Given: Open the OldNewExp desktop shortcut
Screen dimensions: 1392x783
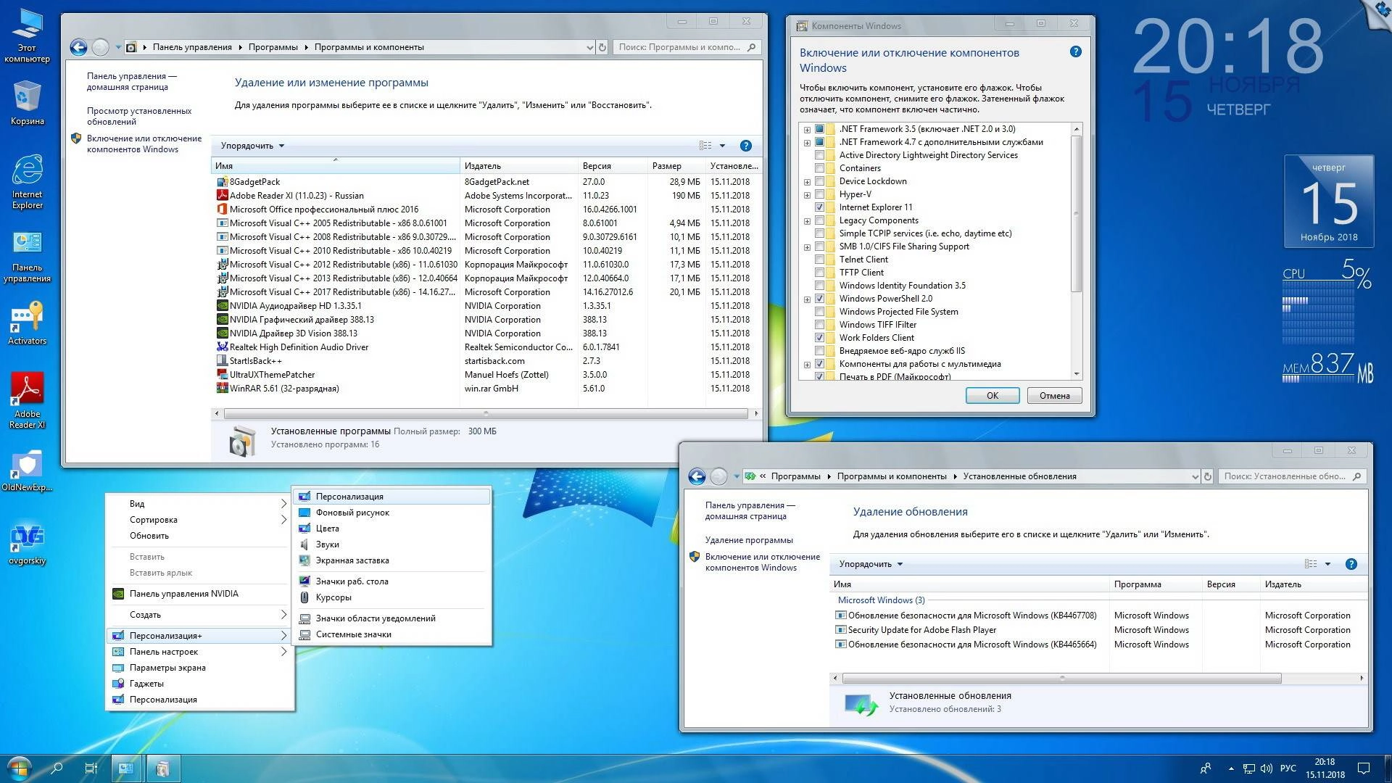Looking at the screenshot, I should [x=27, y=471].
